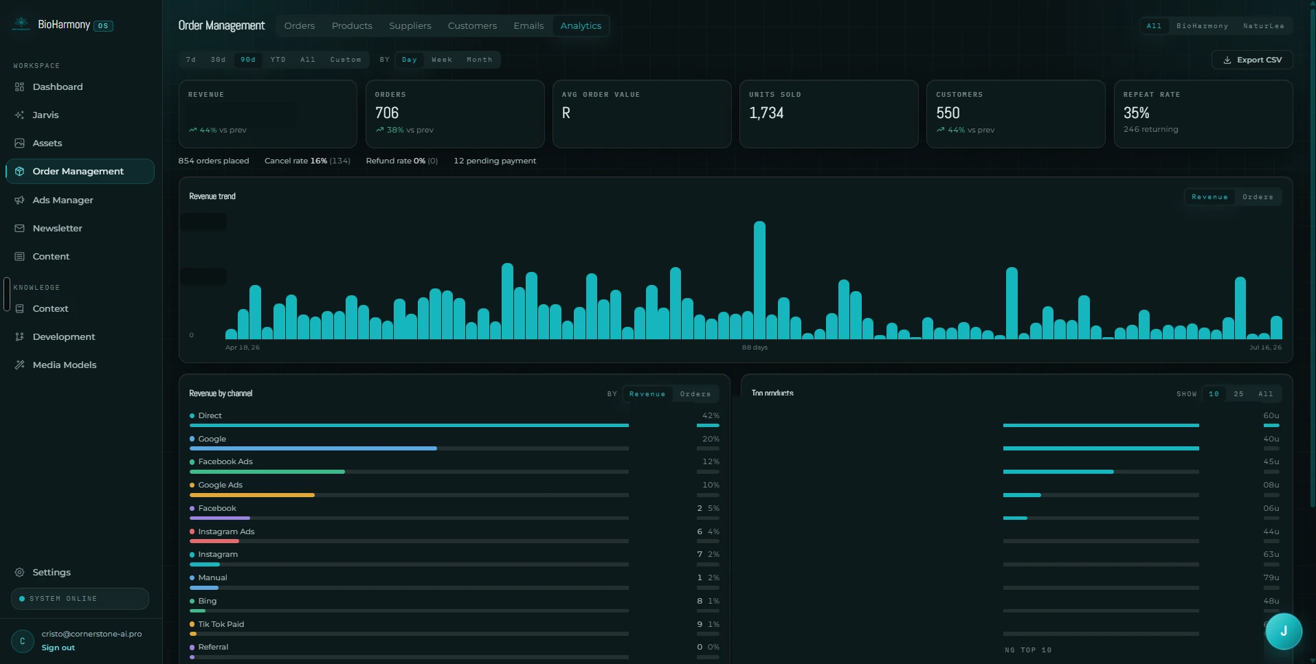
Task: Show Revenue in the Revenue trend chart
Action: [x=1209, y=197]
